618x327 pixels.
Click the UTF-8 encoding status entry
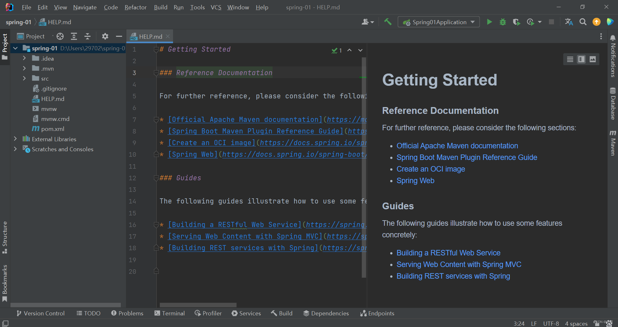551,323
